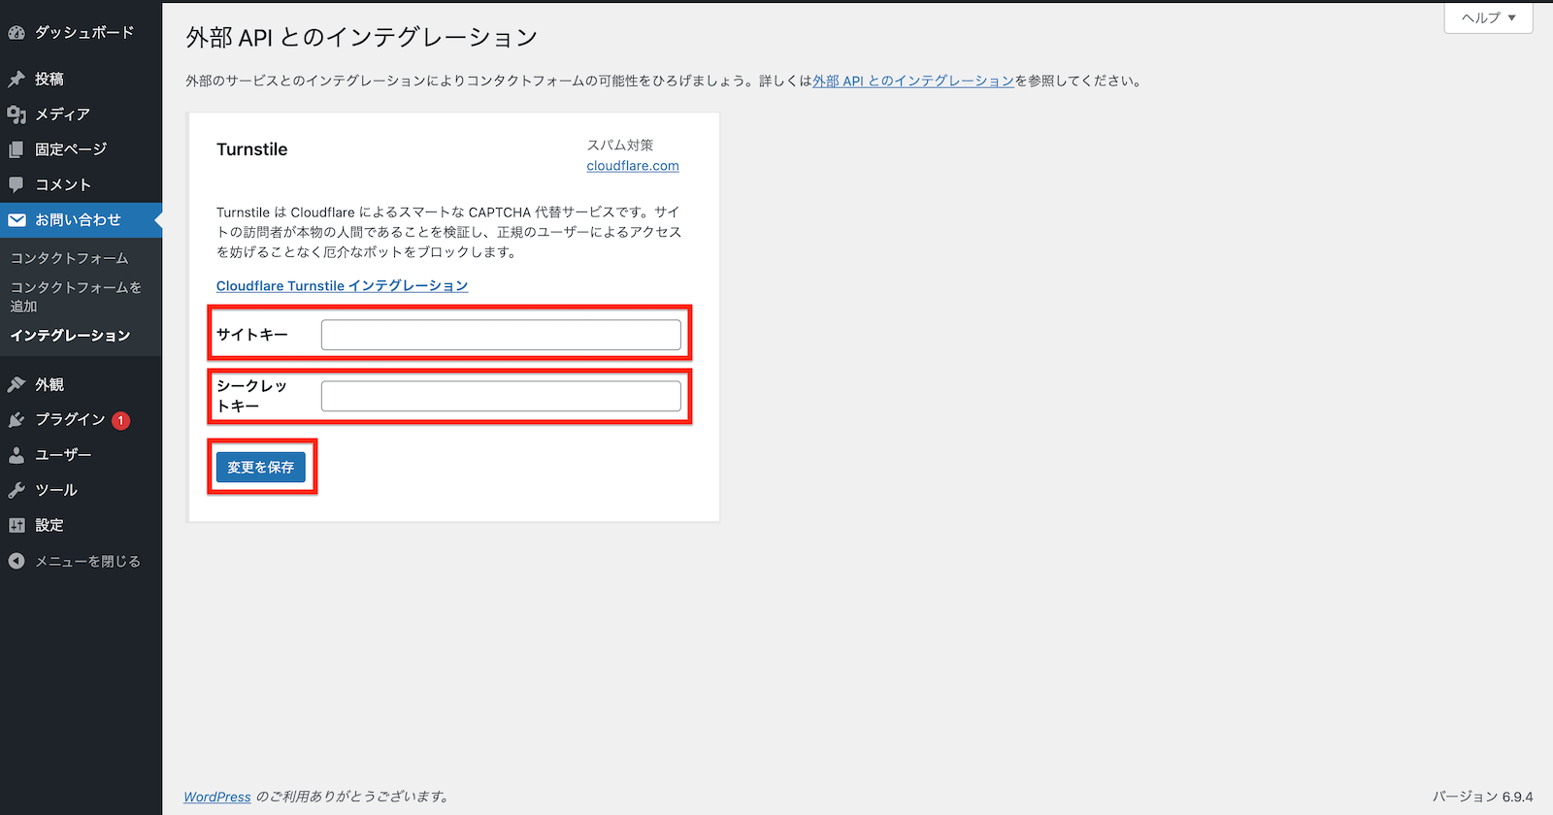Viewport: 1553px width, 815px height.
Task: Open the cloudflare.com link
Action: 633,166
